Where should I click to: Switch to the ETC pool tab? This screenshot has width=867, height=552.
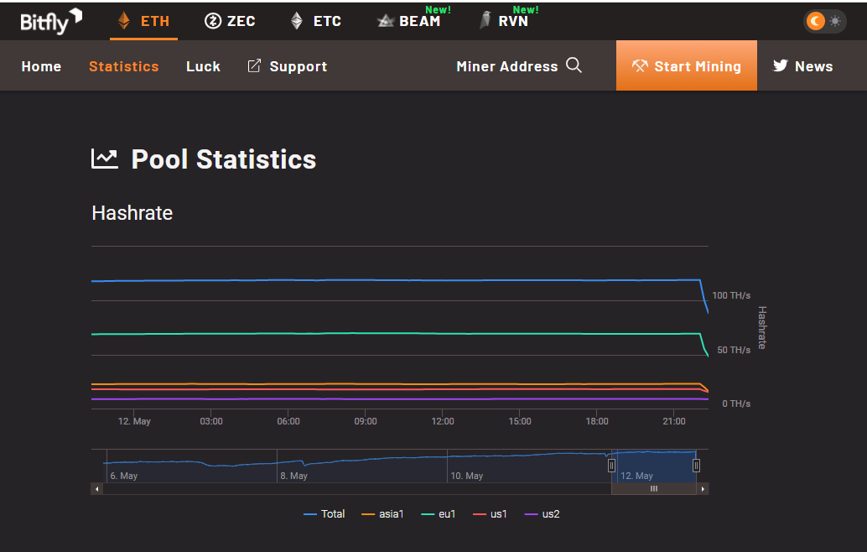coord(315,20)
